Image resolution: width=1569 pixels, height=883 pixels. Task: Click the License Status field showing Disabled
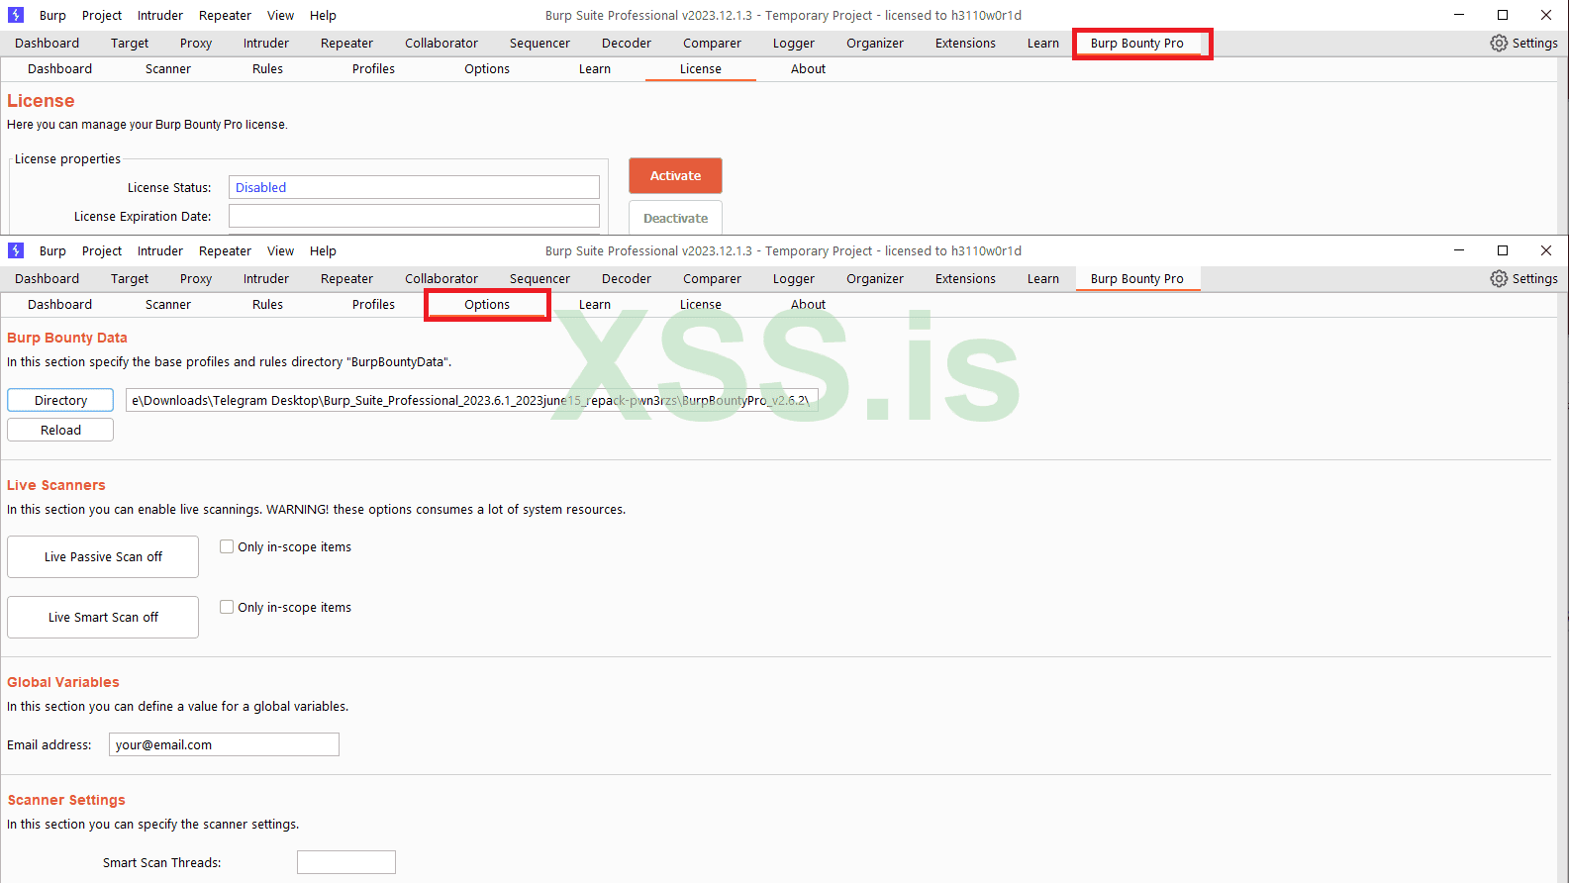[414, 187]
